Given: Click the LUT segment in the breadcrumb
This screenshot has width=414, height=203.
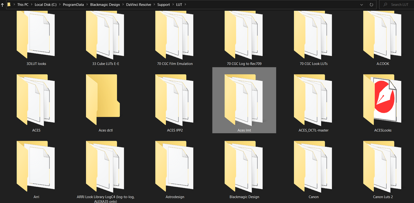Looking at the screenshot, I should (x=179, y=5).
